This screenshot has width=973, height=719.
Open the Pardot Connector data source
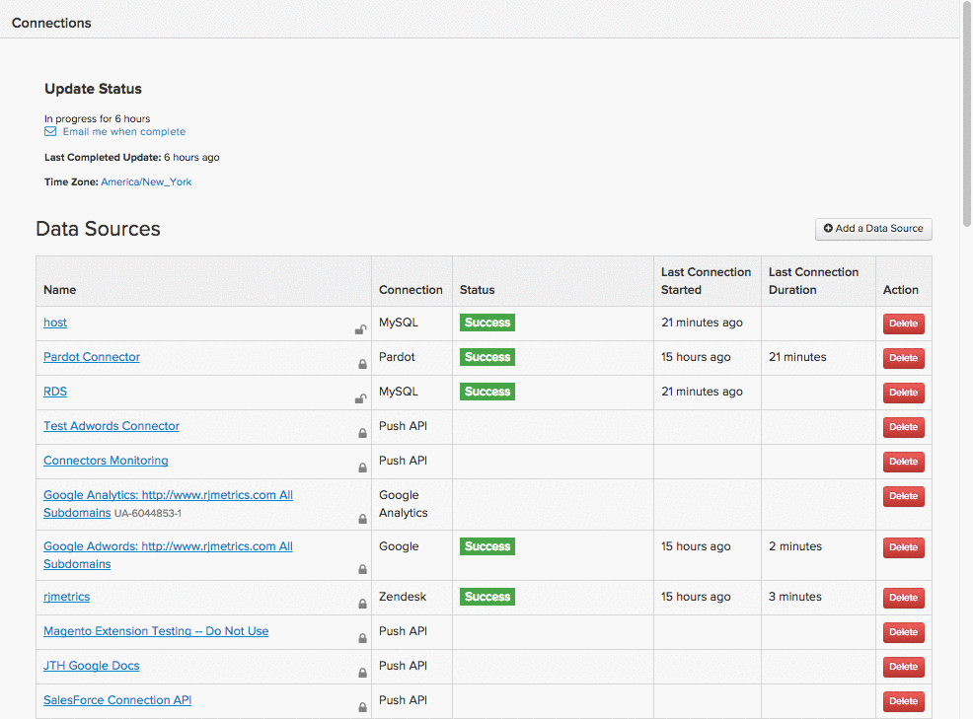(x=91, y=357)
